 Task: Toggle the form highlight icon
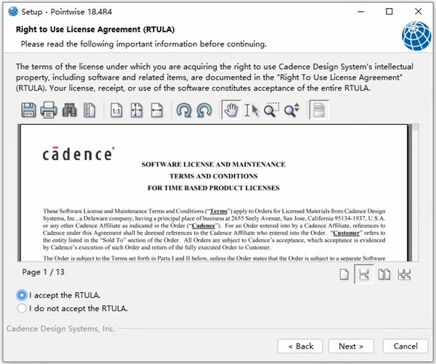point(319,110)
